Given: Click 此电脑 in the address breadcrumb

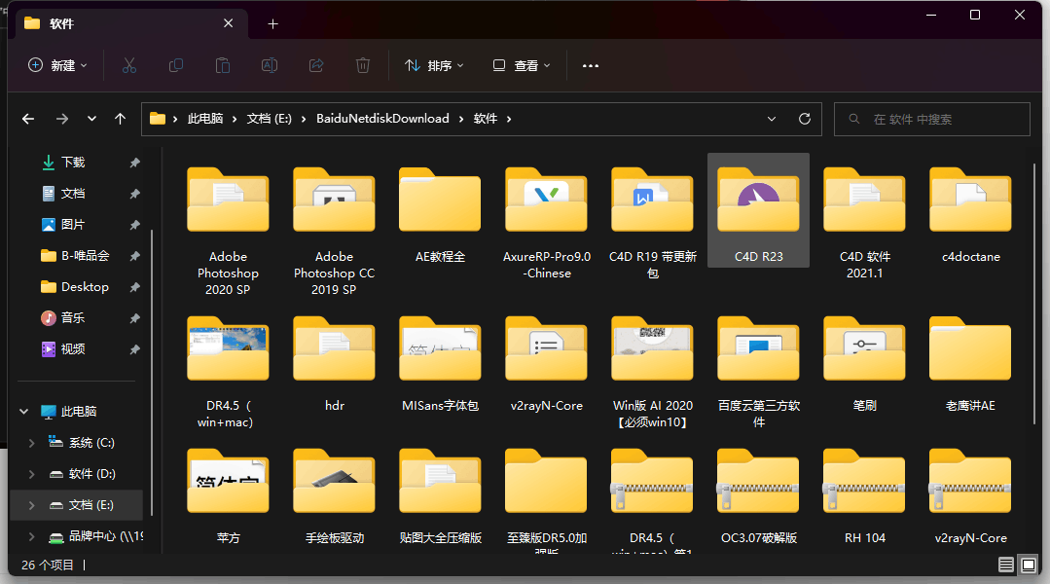Looking at the screenshot, I should (x=205, y=119).
